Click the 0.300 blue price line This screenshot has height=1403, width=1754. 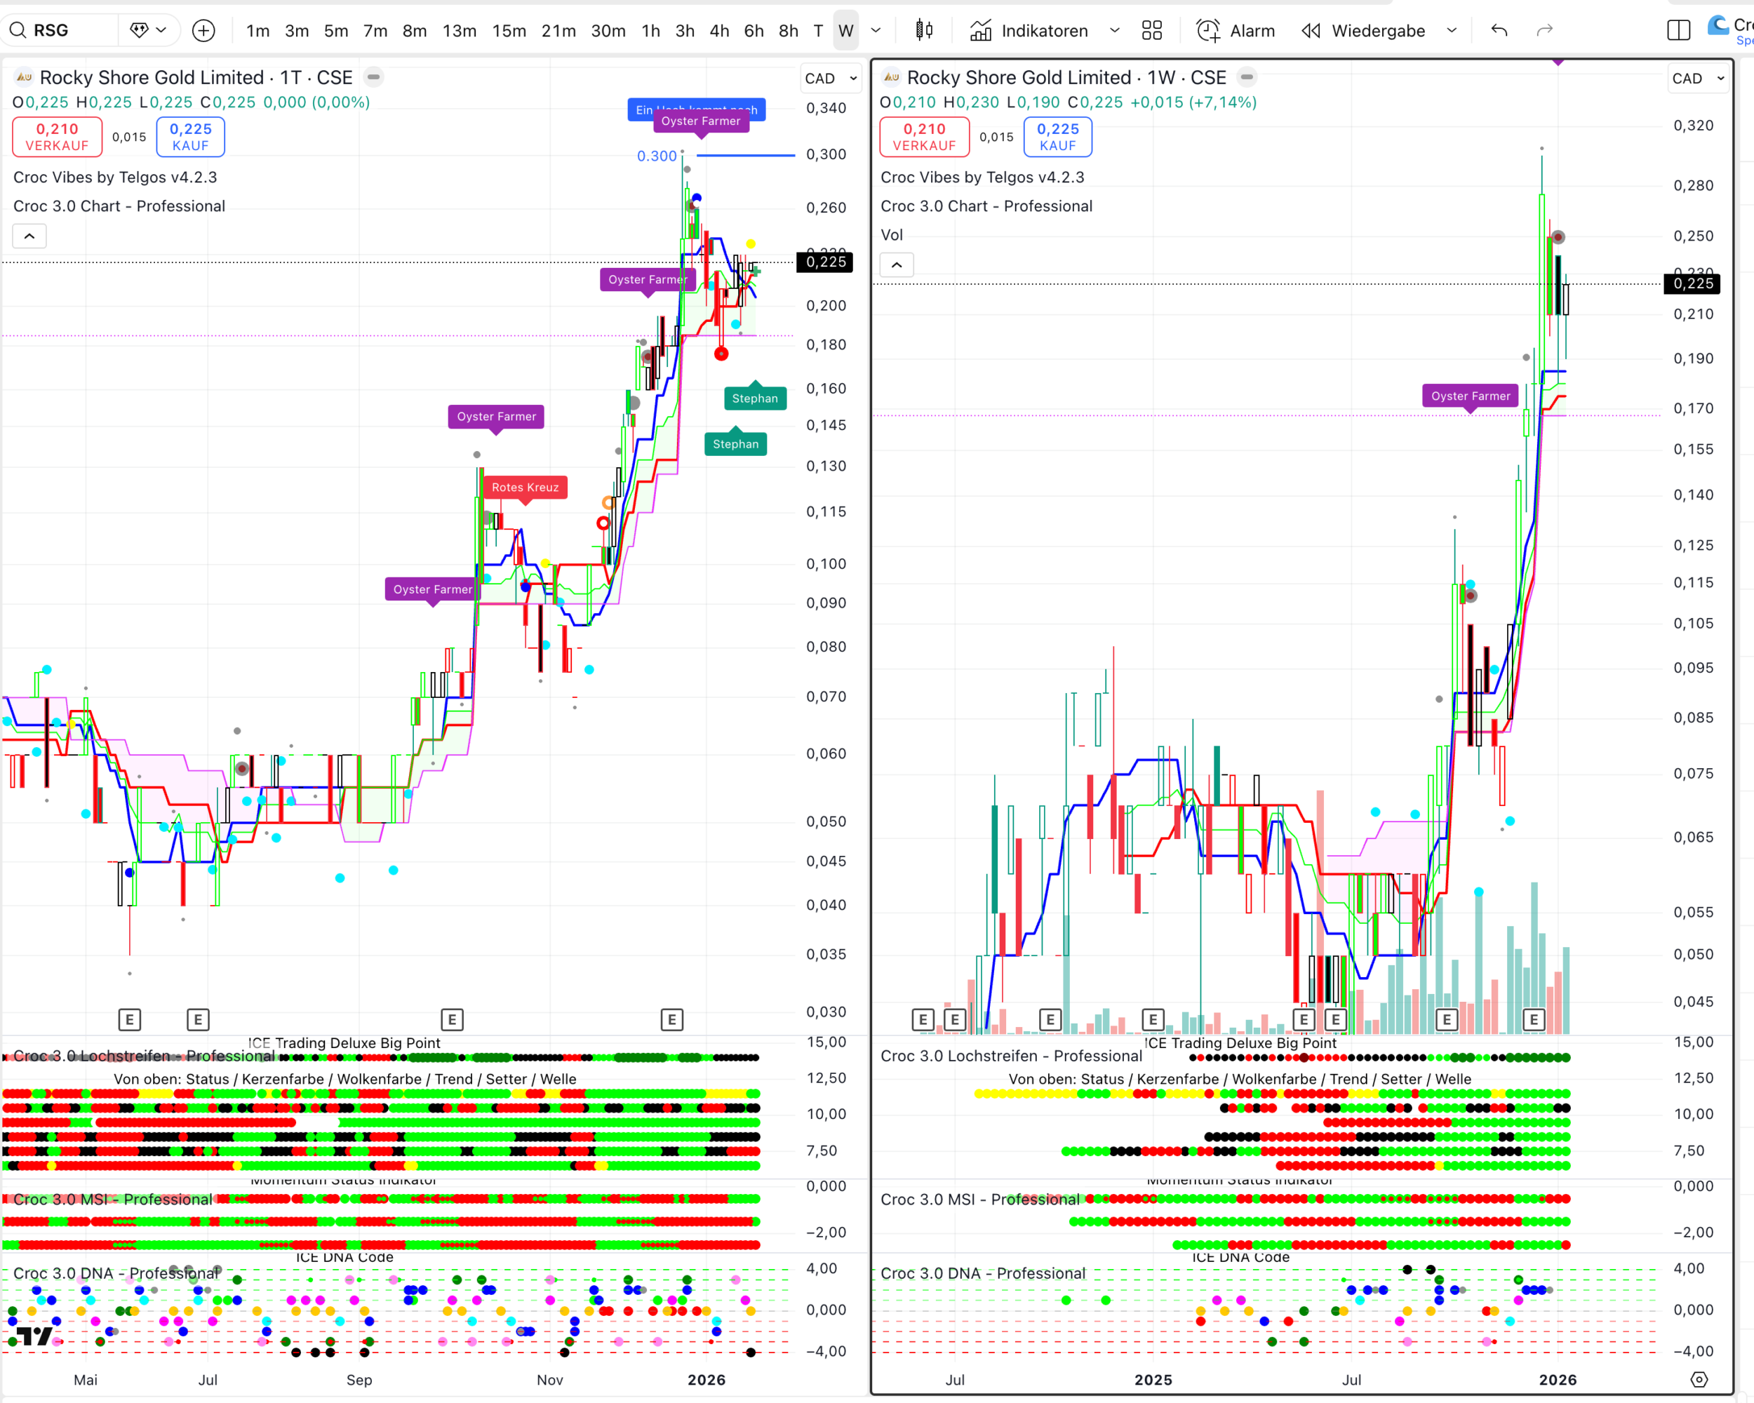(744, 154)
